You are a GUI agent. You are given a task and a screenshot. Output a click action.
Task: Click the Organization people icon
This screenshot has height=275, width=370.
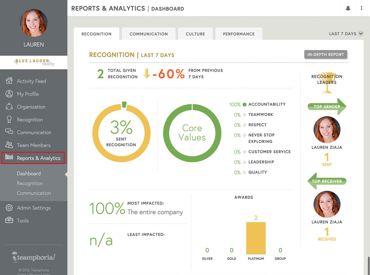click(10, 106)
